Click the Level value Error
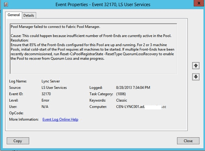This screenshot has width=205, height=151. (x=45, y=100)
